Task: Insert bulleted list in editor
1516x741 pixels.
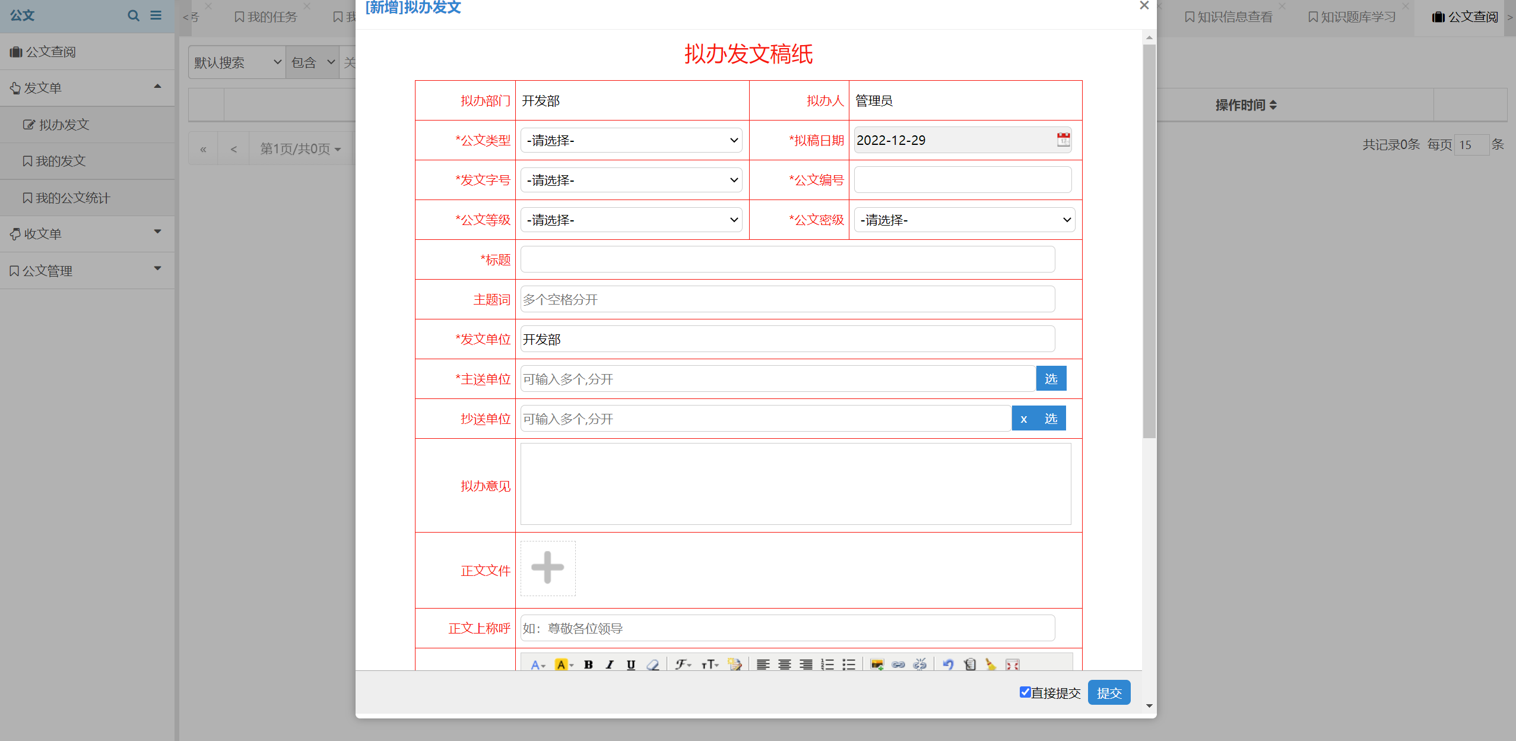Action: (x=849, y=664)
